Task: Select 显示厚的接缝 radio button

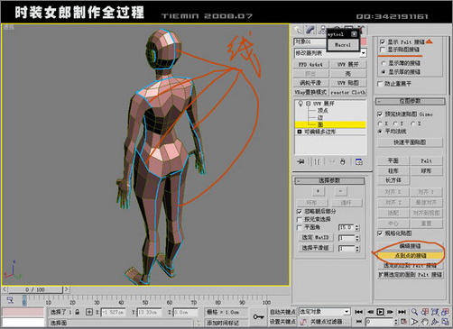Action: click(384, 72)
